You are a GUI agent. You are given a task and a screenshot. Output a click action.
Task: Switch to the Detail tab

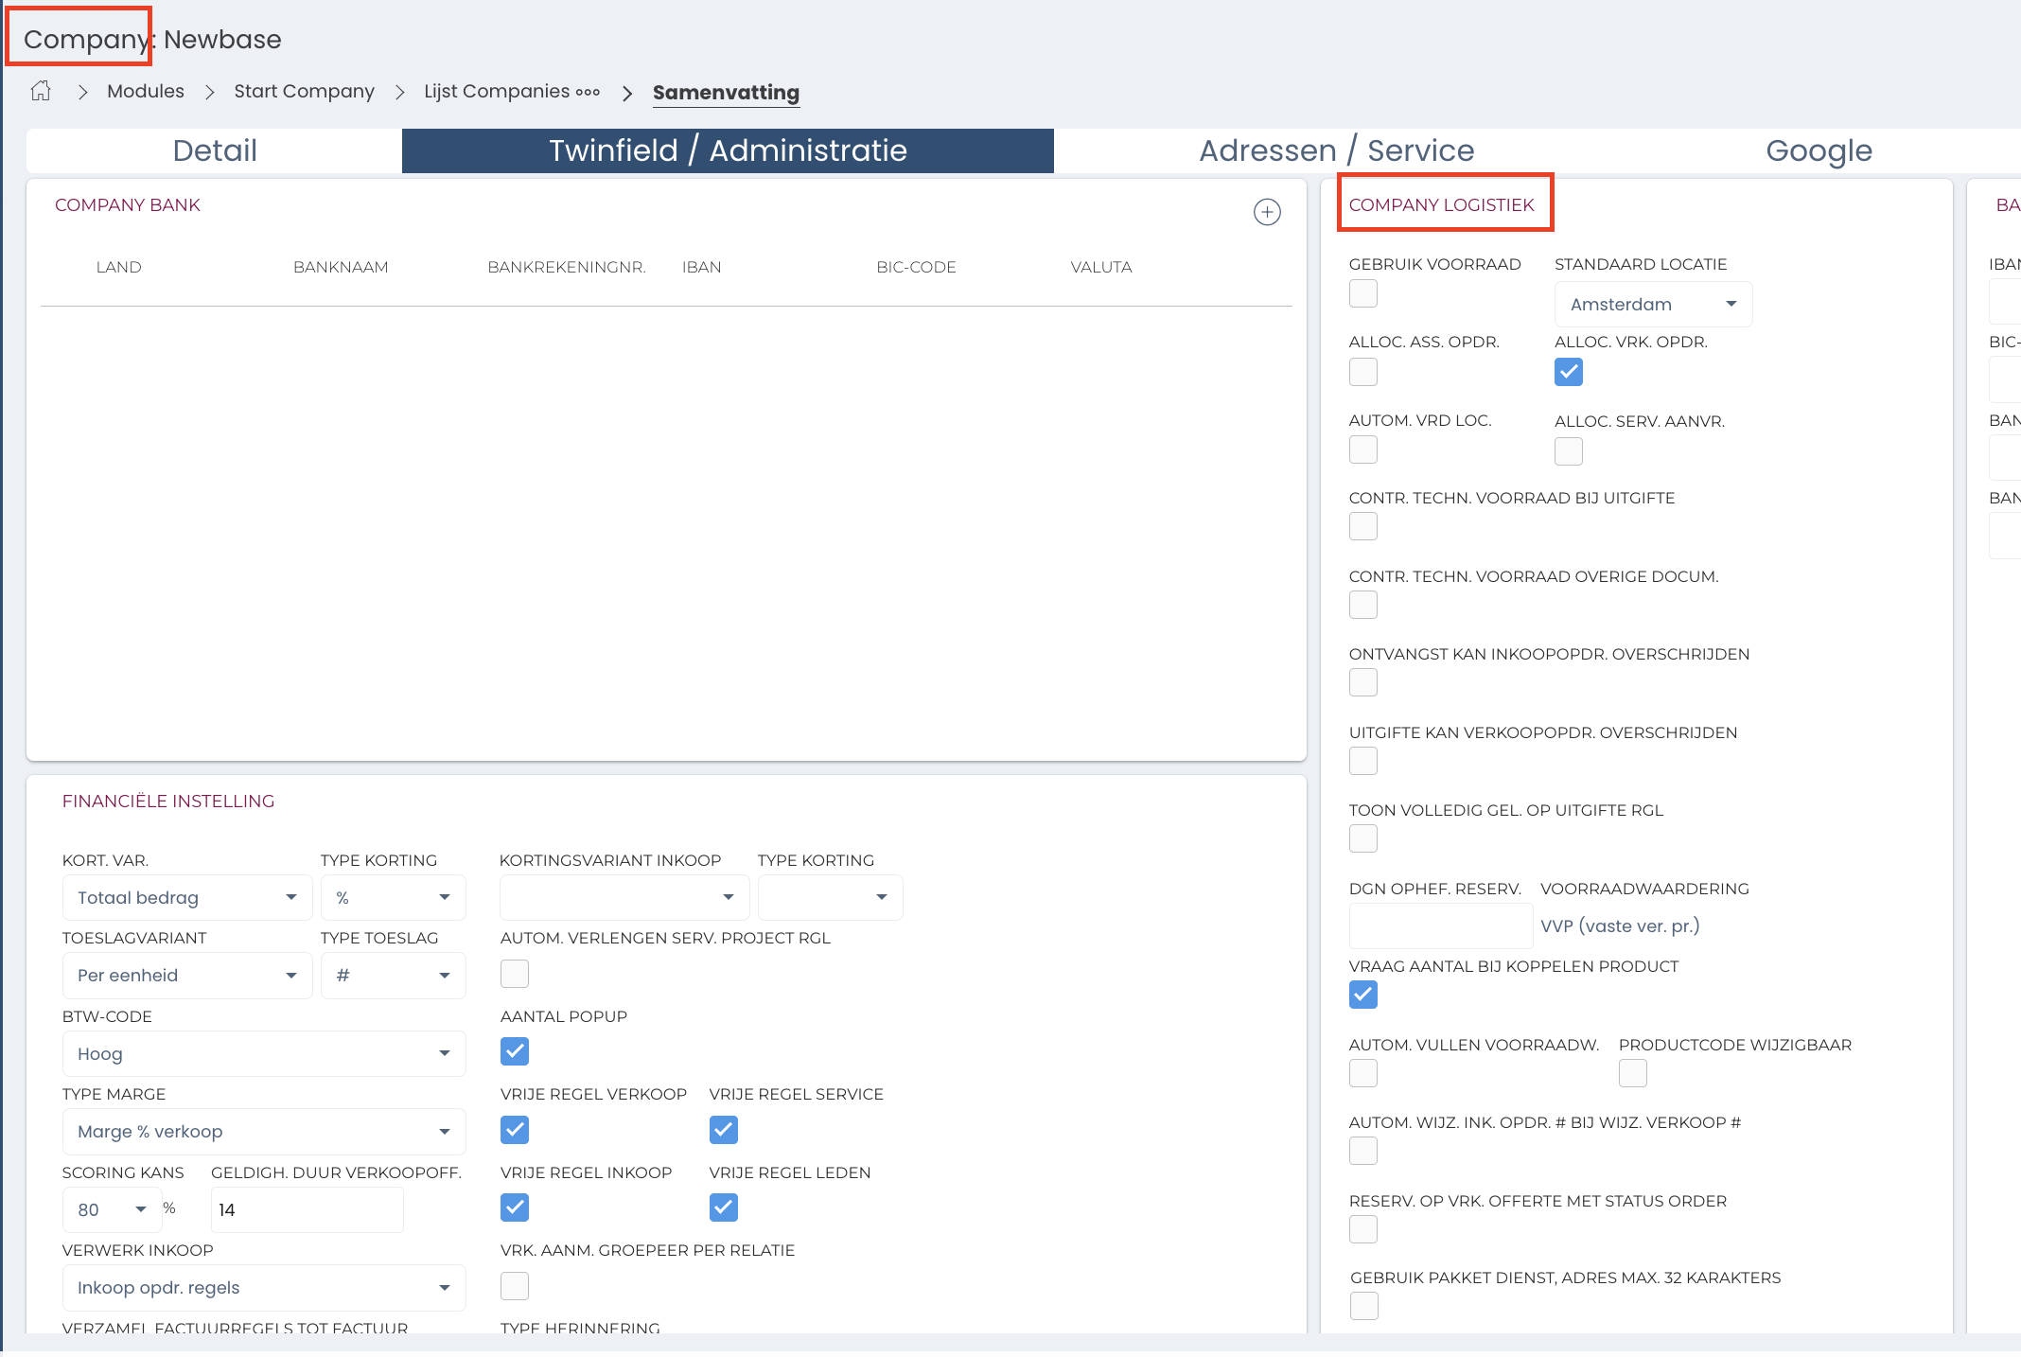click(215, 150)
